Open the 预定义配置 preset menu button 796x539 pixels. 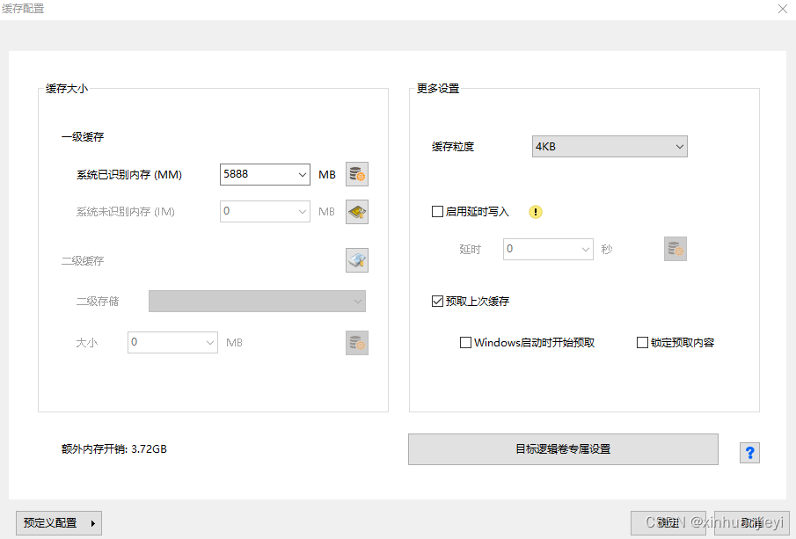(x=59, y=523)
